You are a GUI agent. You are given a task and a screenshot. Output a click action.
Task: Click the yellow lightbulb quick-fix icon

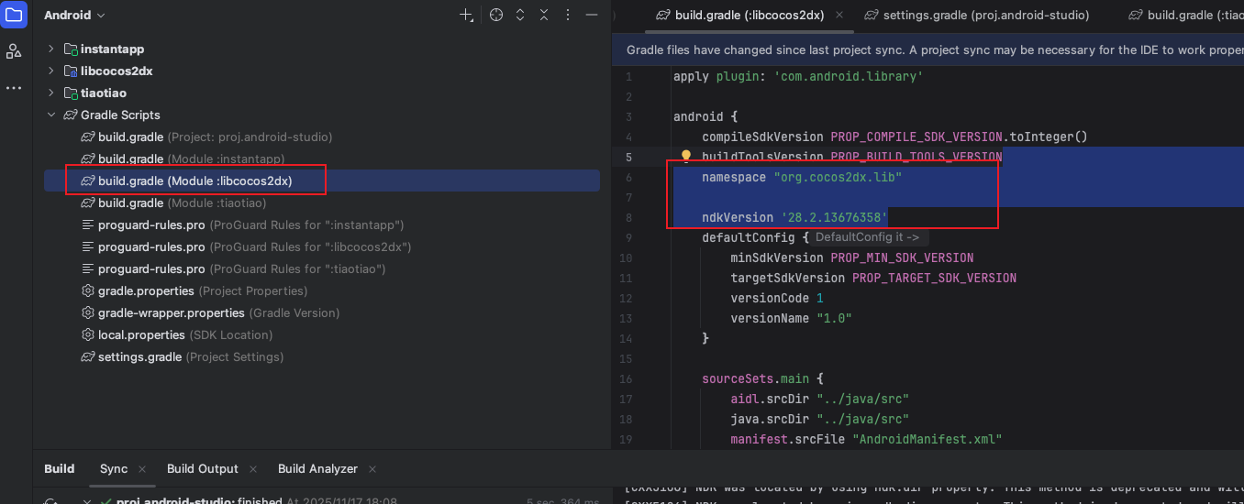pyautogui.click(x=685, y=157)
